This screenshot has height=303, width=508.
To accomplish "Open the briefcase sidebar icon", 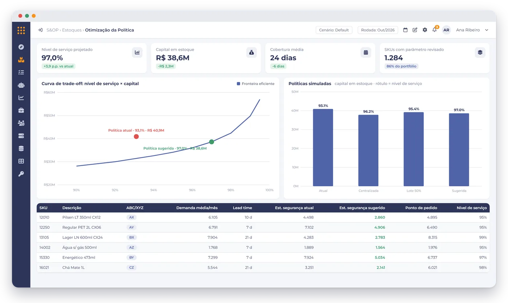I will (21, 110).
